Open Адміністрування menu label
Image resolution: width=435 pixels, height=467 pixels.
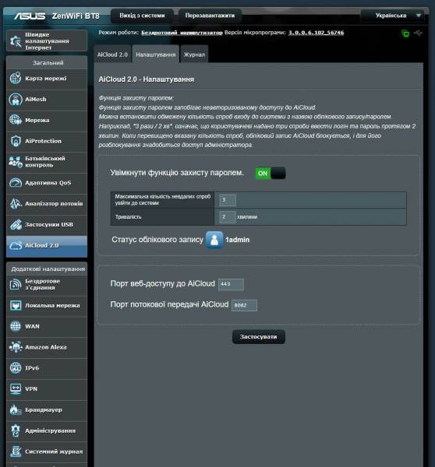[51, 431]
